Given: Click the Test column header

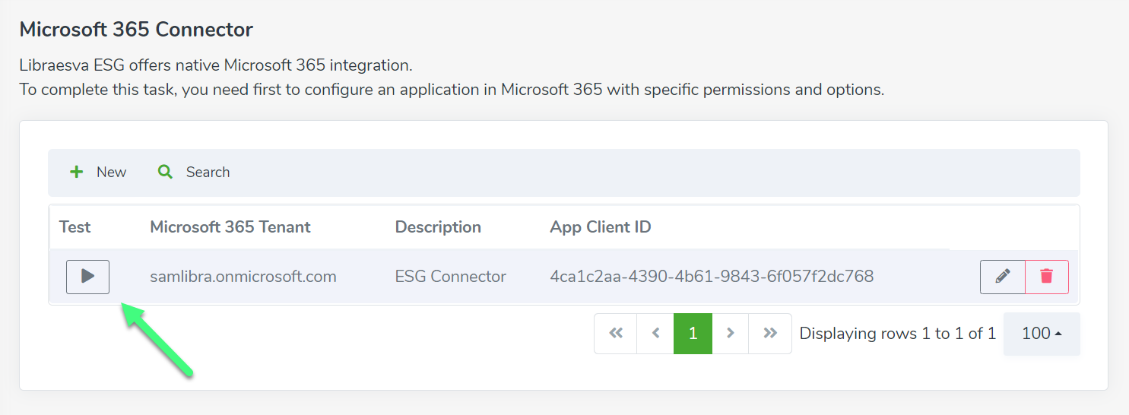Looking at the screenshot, I should (75, 227).
